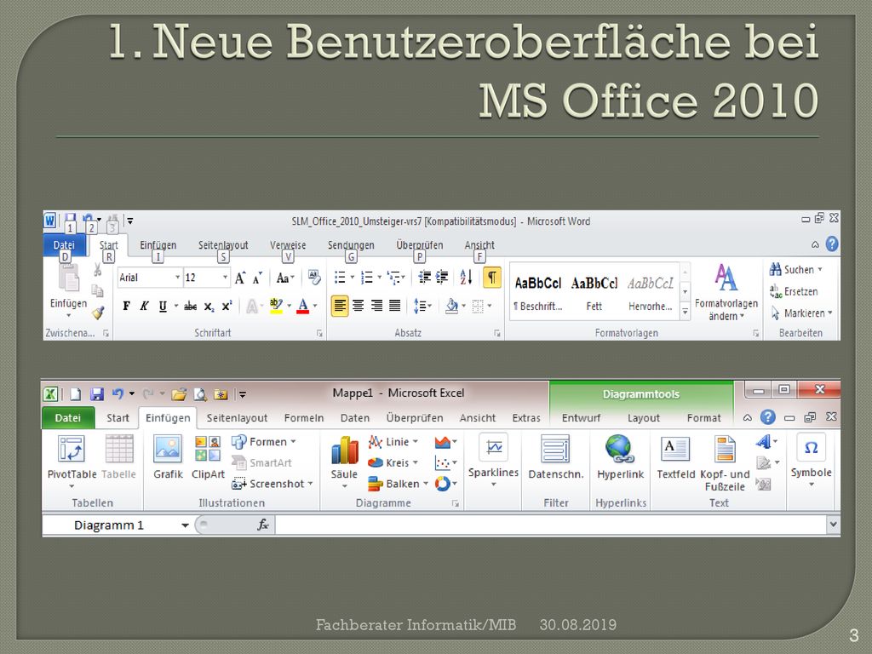This screenshot has width=872, height=654.
Task: Switch to Word Sendungen tab
Action: (351, 244)
